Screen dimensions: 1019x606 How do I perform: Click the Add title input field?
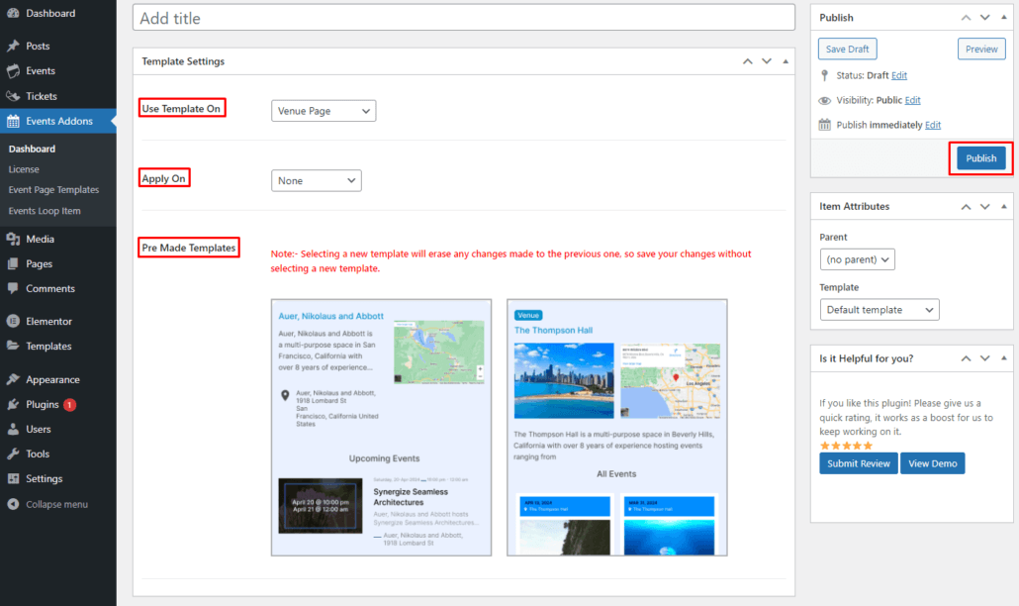[463, 18]
